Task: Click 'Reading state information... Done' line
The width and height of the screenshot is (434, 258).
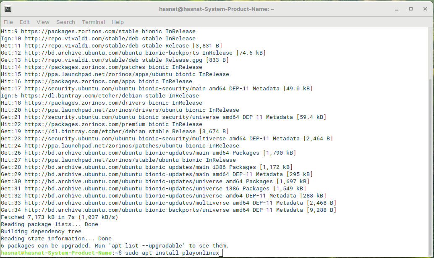Action: pyautogui.click(x=56, y=239)
